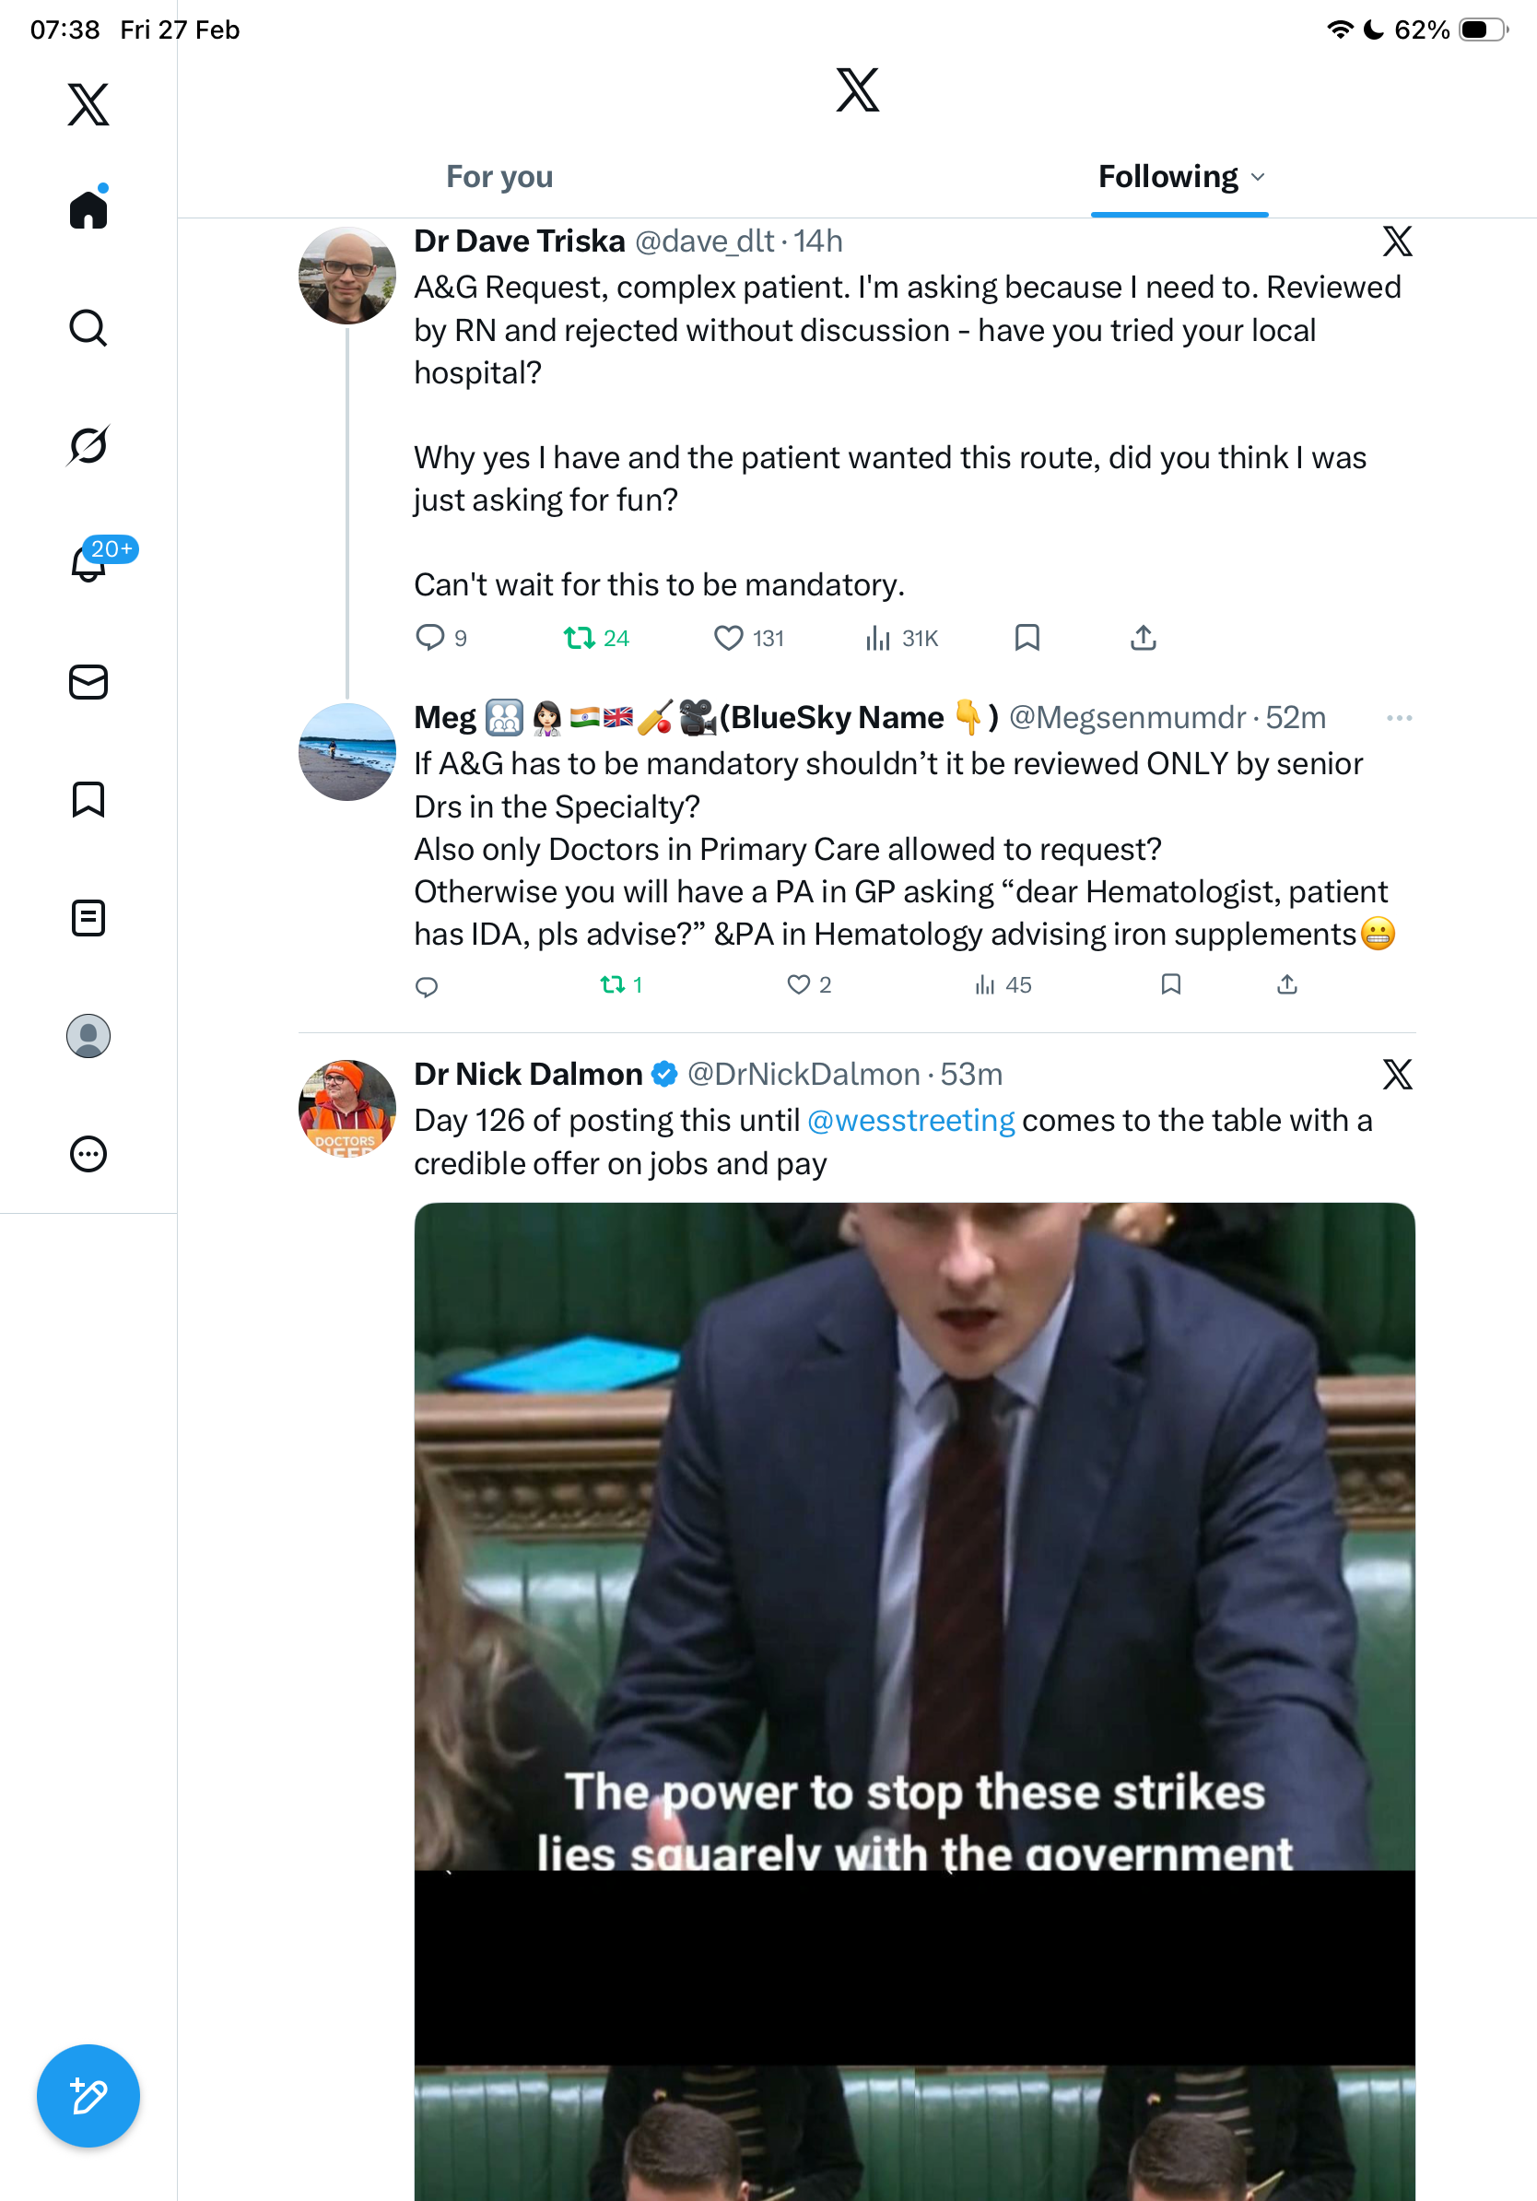1537x2201 pixels.
Task: Share Dr Dave Triska's post
Action: click(x=1144, y=639)
